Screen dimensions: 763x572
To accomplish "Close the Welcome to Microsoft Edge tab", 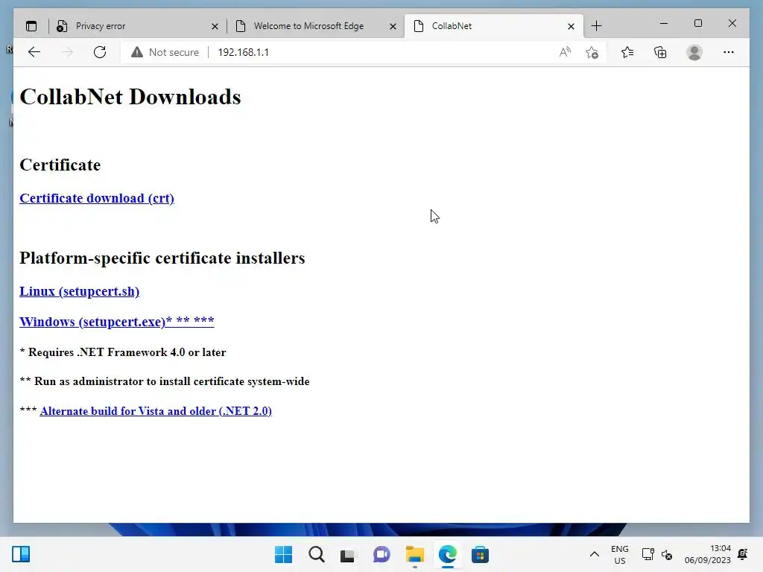I will pos(393,26).
